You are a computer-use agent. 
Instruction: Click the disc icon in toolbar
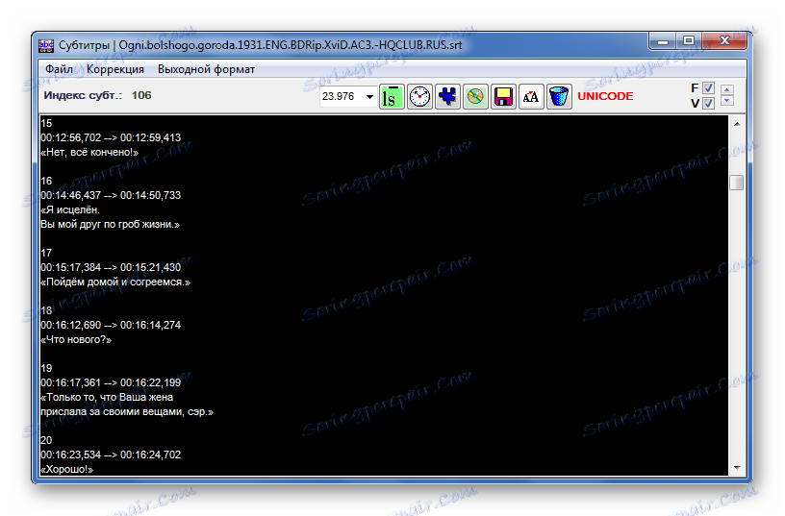(x=475, y=96)
